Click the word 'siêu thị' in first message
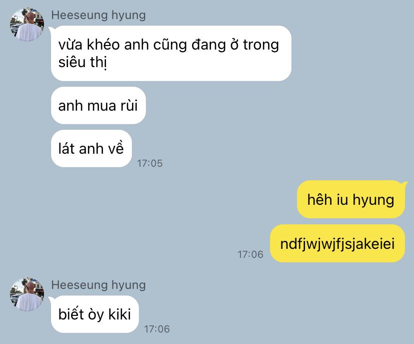 82,63
